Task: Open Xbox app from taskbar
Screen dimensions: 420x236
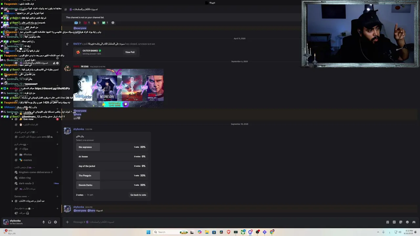Action: (243, 232)
